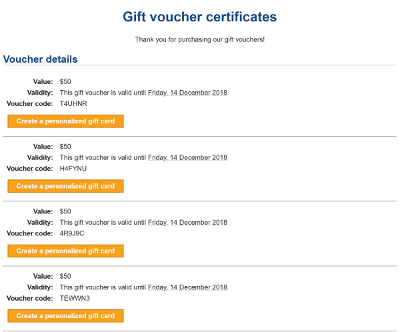Image resolution: width=400 pixels, height=332 pixels.
Task: Click the $50 value of voucher H4FYNU
Action: (x=65, y=147)
